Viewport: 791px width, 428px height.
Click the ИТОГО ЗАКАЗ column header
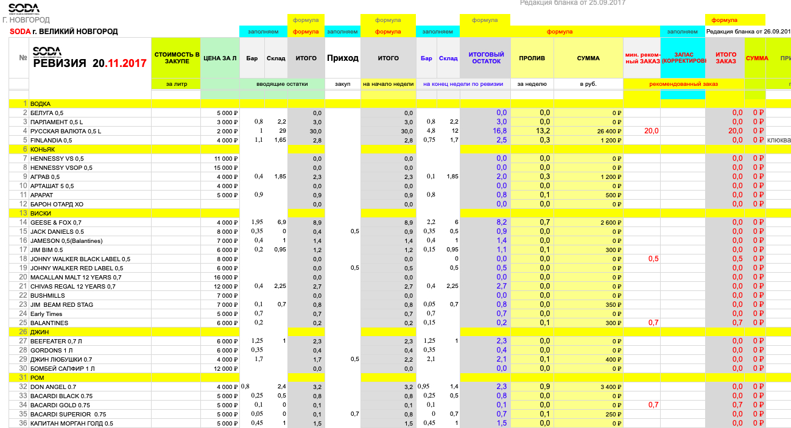(725, 58)
